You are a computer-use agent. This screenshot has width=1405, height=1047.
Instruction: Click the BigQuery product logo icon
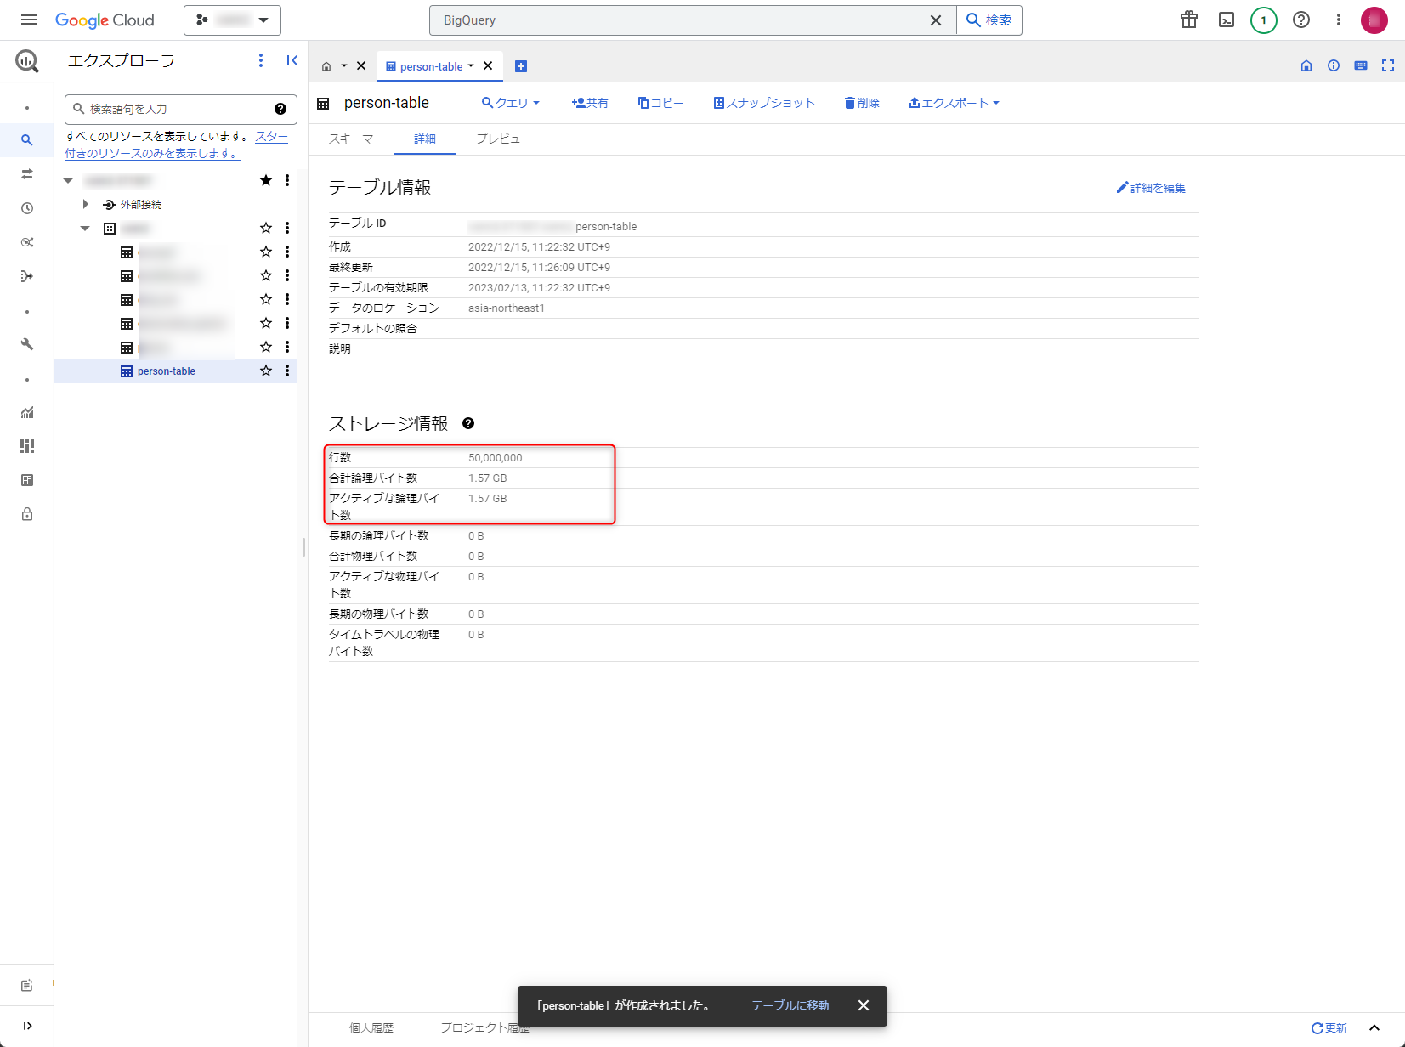tap(27, 60)
